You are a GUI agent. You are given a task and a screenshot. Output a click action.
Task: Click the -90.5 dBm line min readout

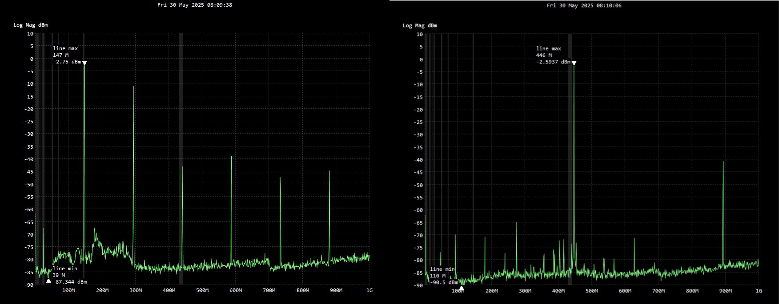[x=443, y=282]
